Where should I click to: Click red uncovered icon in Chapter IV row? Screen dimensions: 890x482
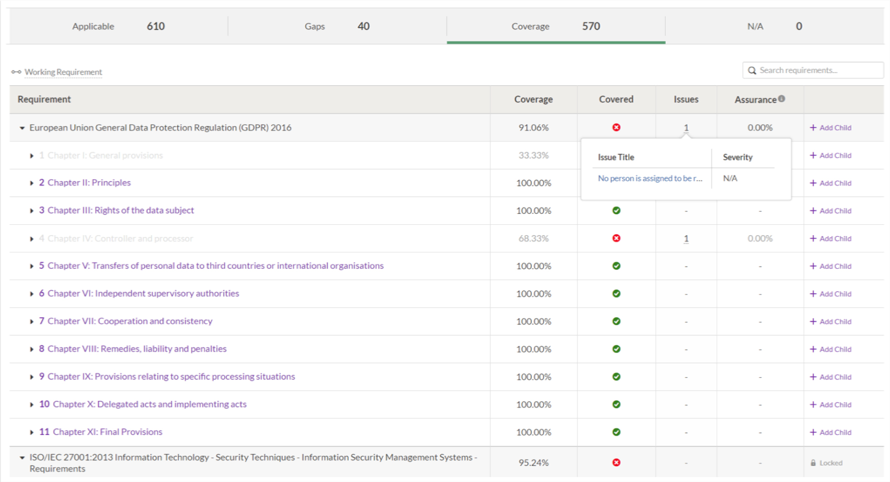616,238
